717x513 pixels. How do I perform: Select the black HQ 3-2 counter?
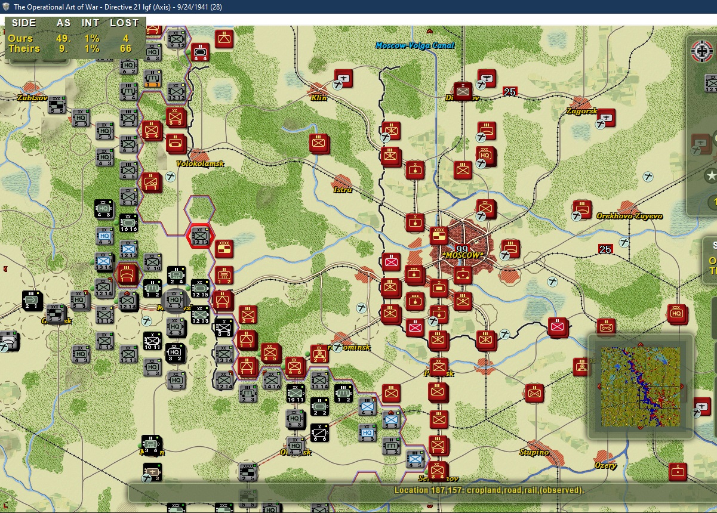click(175, 353)
